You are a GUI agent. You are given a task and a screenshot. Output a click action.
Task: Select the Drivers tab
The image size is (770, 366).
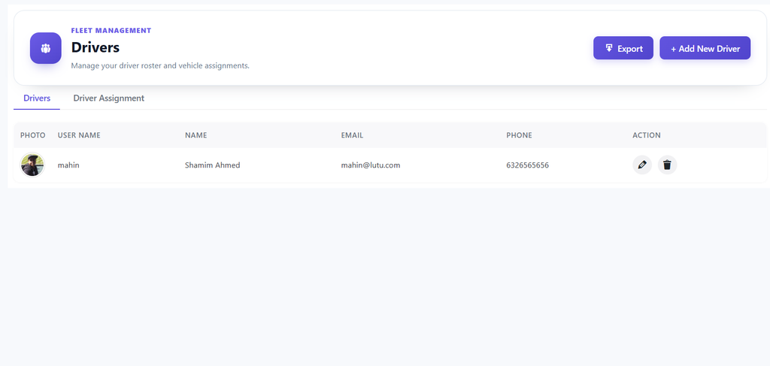coord(37,98)
